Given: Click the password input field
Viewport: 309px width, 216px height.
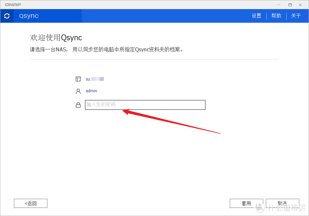Looking at the screenshot, I should [145, 105].
